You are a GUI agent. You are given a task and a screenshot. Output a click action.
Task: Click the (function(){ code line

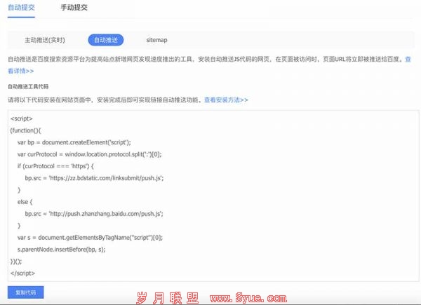pyautogui.click(x=25, y=130)
